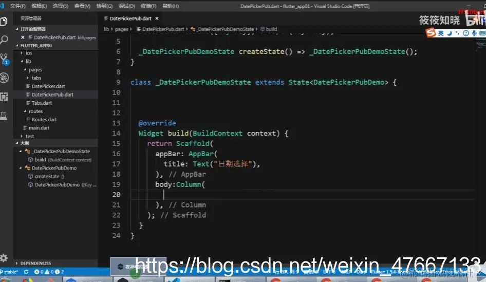Click the Scaffold( code text
This screenshot has width=486, height=282.
[x=195, y=143]
